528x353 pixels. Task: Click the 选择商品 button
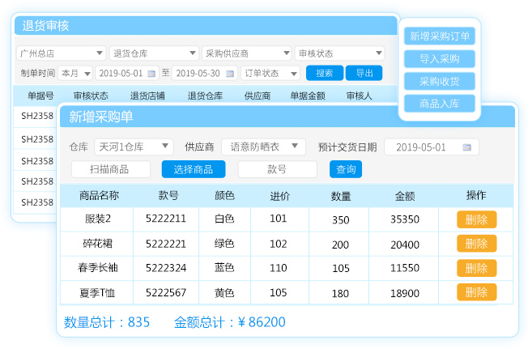tap(193, 169)
